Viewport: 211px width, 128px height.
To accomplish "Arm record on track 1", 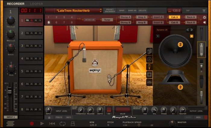I will coord(32,20).
